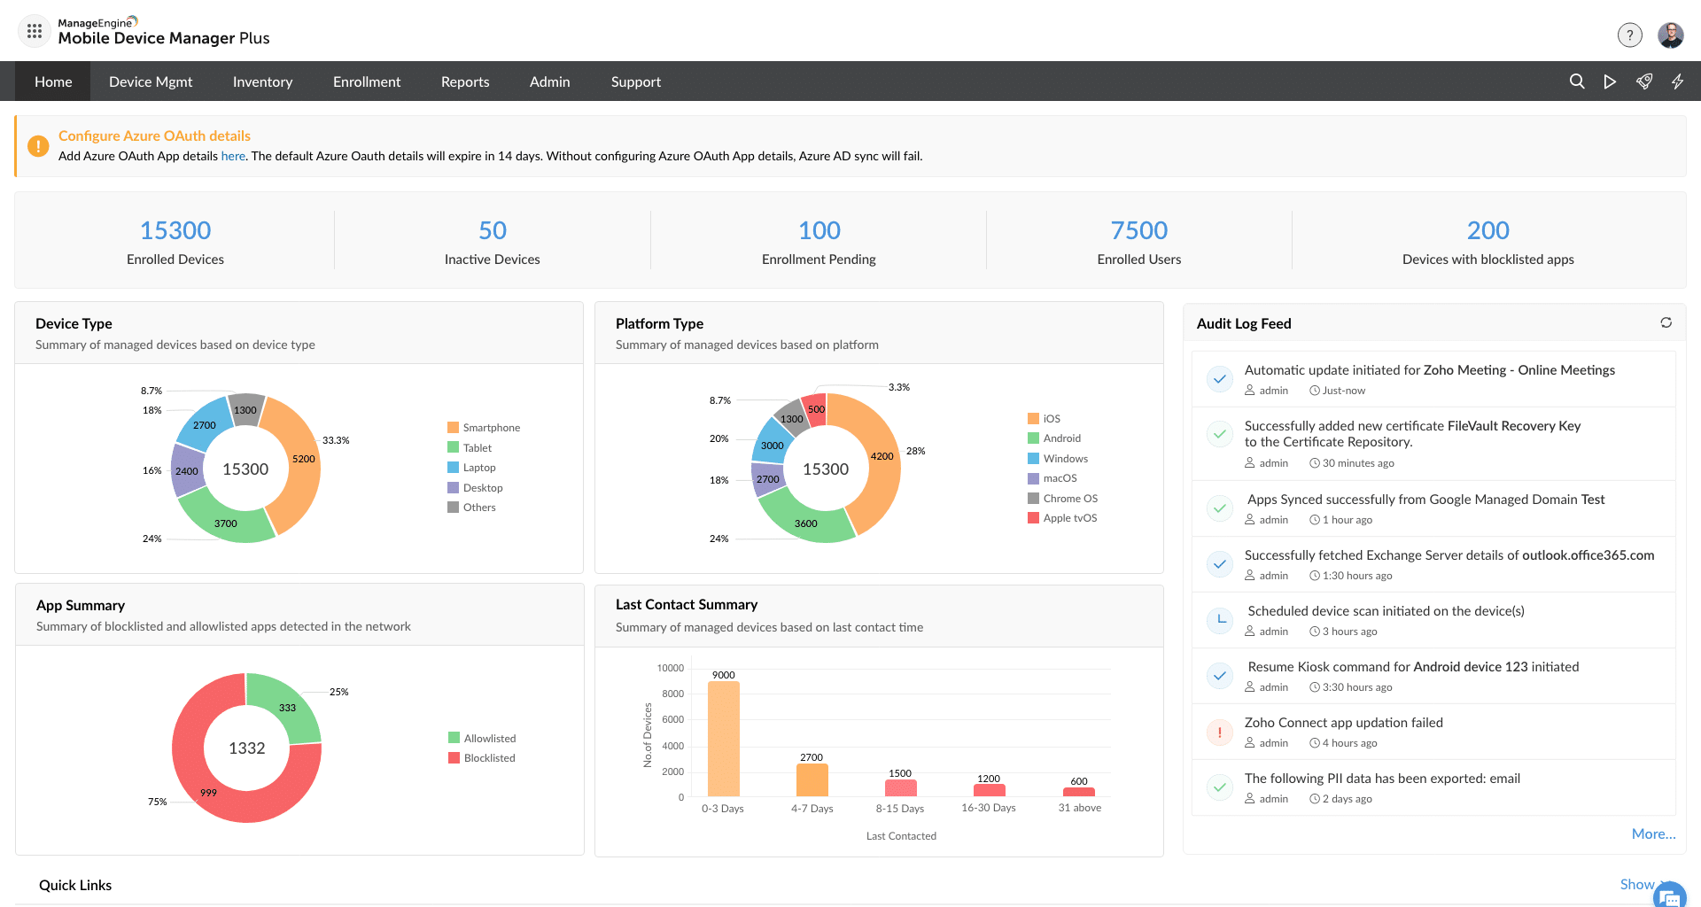The height and width of the screenshot is (907, 1701).
Task: Click checkmark icon for Exchange Server entry
Action: point(1220,564)
